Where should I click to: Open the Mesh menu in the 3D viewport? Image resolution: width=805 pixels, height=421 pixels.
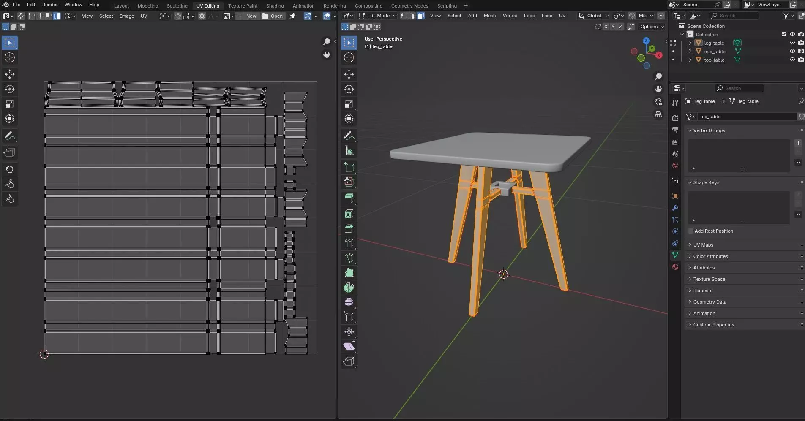point(489,16)
